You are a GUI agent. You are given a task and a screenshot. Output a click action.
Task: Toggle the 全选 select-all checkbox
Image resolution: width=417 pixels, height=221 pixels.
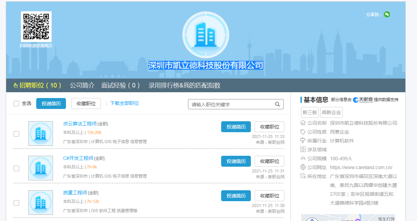pos(16,103)
